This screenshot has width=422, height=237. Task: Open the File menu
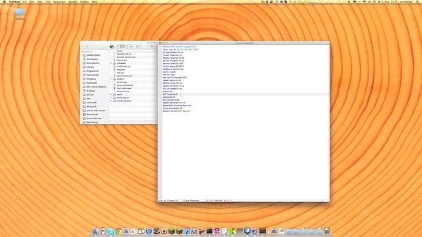coord(24,1)
